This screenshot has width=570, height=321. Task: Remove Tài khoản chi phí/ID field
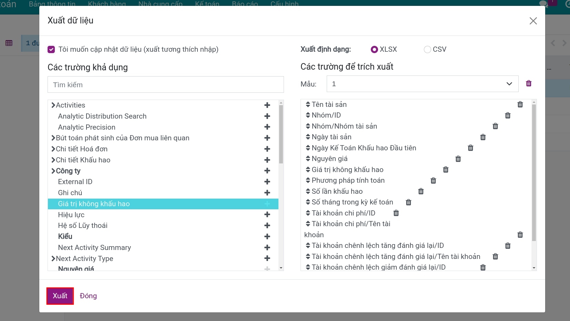(x=396, y=213)
